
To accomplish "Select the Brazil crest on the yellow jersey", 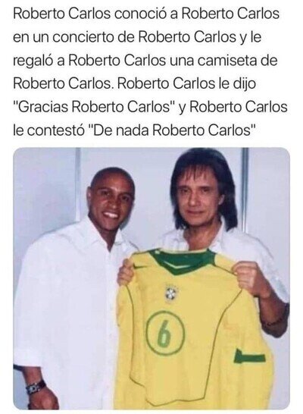I will click(x=171, y=293).
